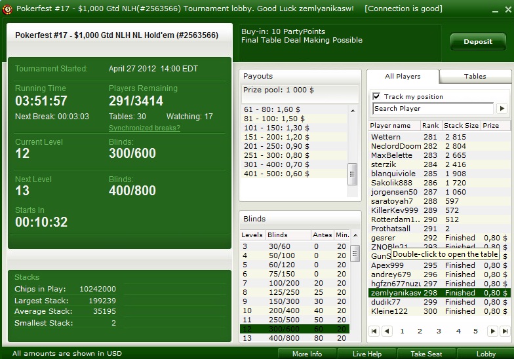Click Payouts list scroll up arrow

click(353, 111)
